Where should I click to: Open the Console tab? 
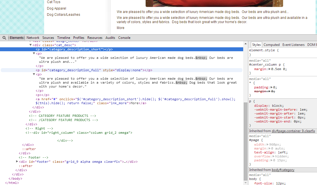pos(124,38)
